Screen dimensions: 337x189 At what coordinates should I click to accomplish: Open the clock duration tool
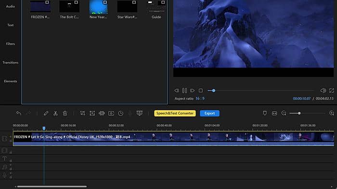(x=121, y=113)
